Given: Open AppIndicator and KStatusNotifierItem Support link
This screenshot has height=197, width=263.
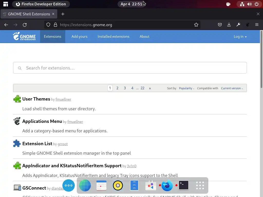Looking at the screenshot, I should coord(72,166).
